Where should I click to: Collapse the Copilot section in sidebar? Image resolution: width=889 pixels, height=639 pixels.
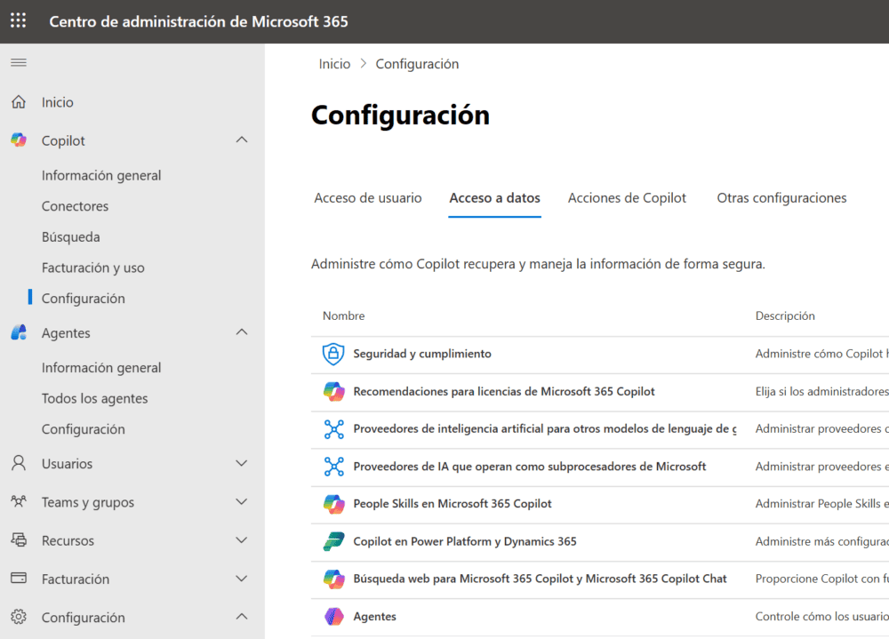pyautogui.click(x=241, y=140)
